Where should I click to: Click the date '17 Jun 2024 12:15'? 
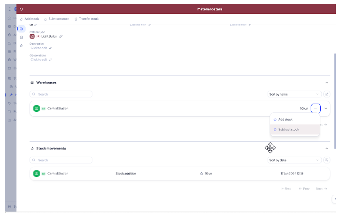pos(292,174)
